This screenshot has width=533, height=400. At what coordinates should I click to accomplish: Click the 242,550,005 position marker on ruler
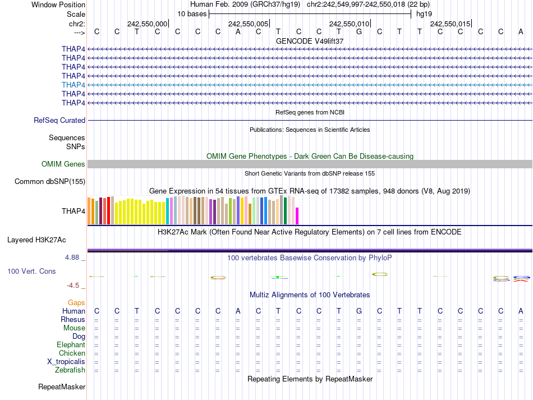pos(249,24)
